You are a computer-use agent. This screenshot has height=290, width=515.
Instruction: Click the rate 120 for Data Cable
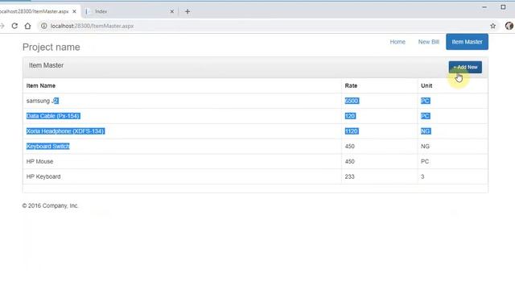pyautogui.click(x=350, y=116)
